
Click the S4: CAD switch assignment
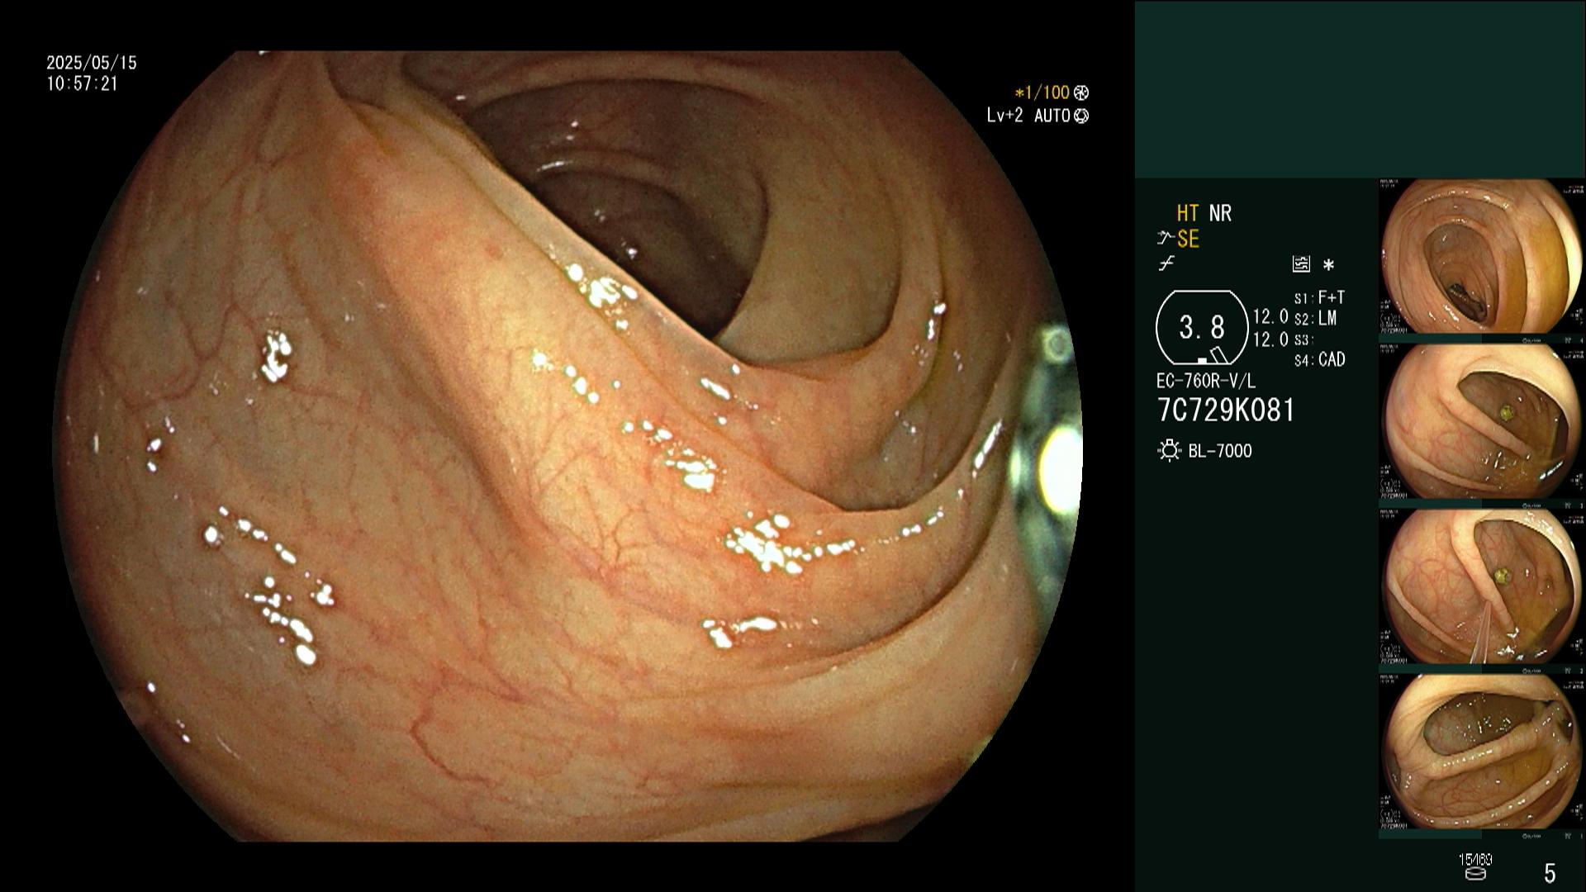1319,360
